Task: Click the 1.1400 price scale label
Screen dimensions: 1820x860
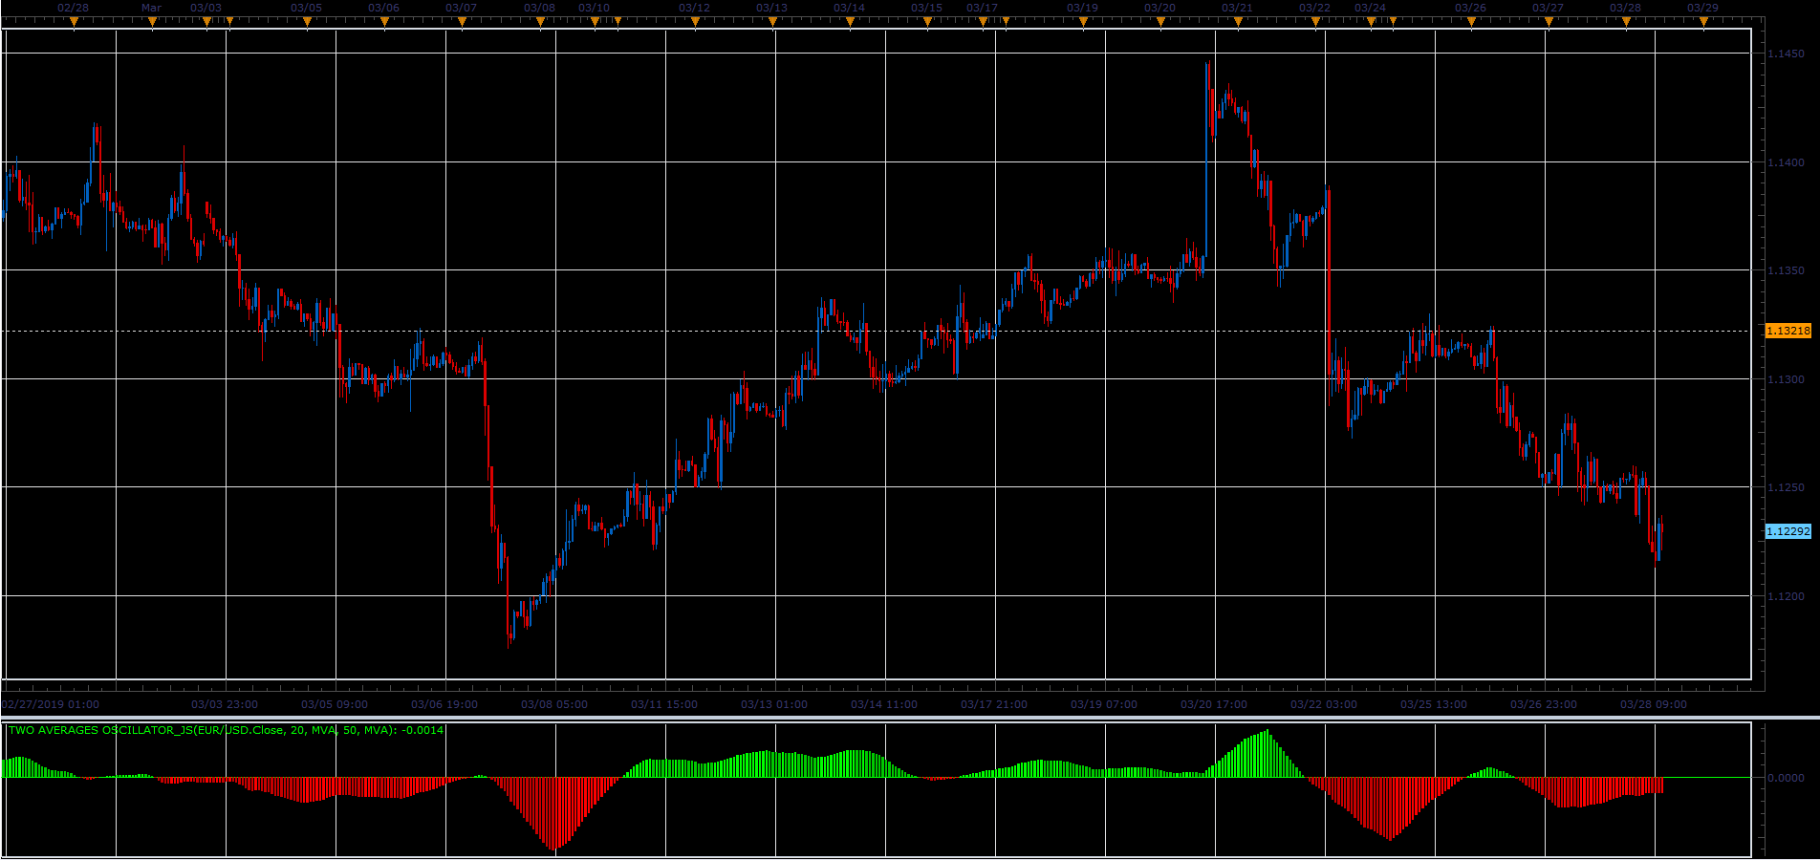Action: (x=1787, y=162)
